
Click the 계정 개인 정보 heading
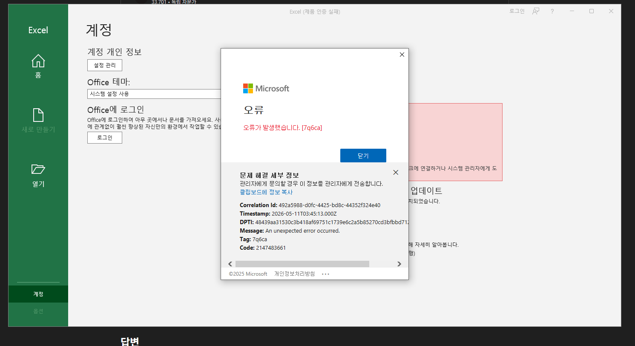(x=115, y=52)
